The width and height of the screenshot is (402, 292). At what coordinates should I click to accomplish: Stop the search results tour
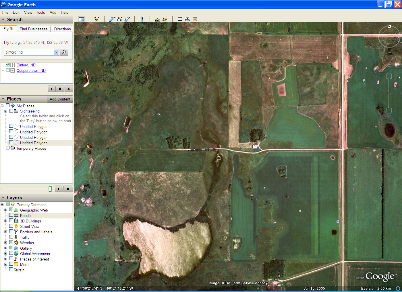(x=60, y=89)
